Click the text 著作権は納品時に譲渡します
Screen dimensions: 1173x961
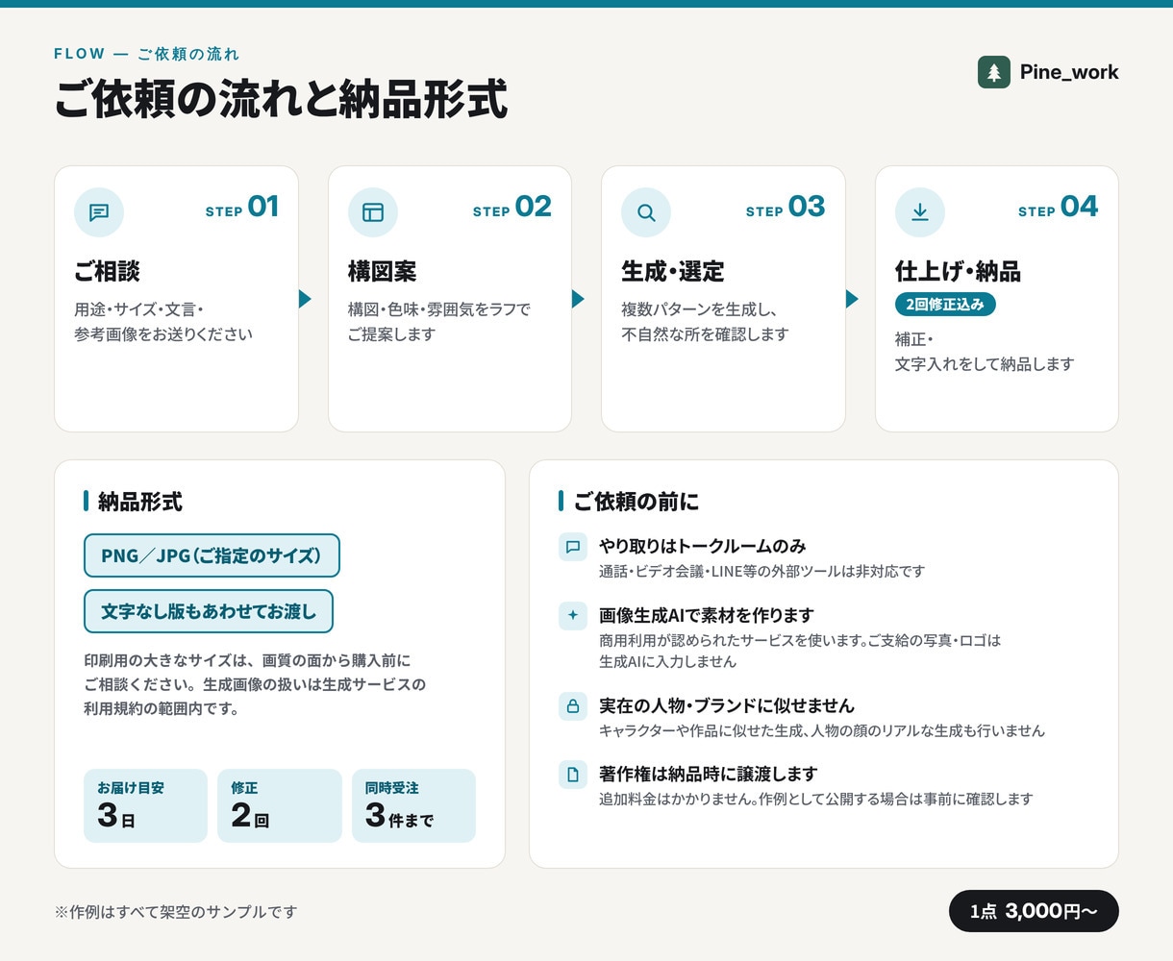[x=709, y=774]
